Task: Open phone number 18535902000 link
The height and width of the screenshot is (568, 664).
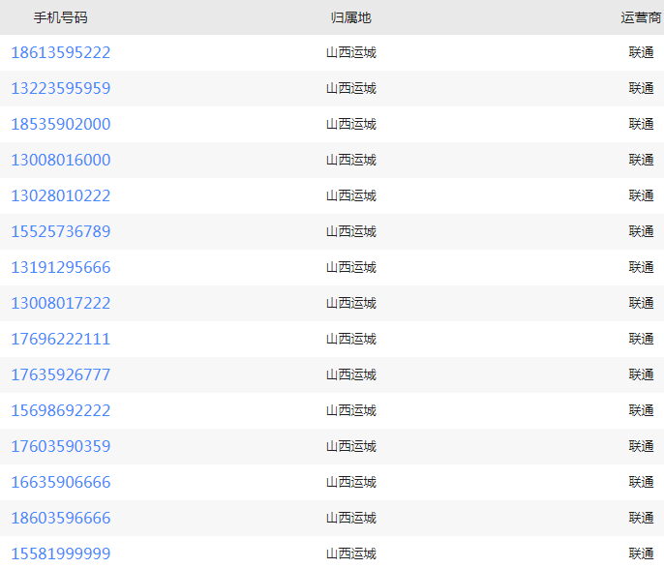Action: (61, 124)
